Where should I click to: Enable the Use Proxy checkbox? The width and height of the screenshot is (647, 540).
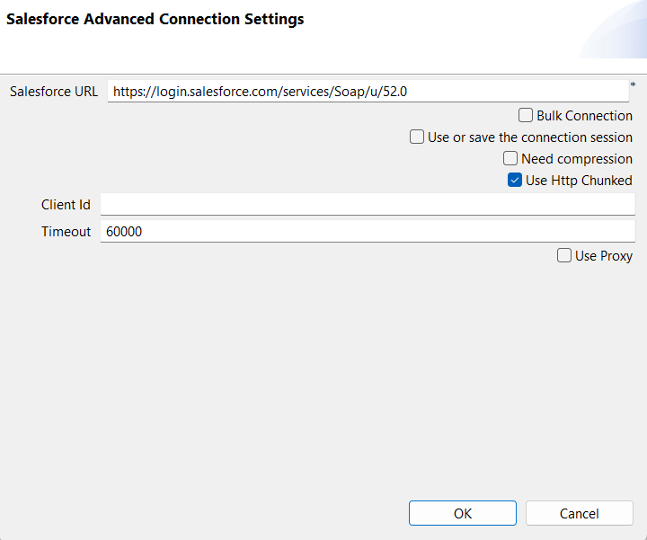click(564, 256)
